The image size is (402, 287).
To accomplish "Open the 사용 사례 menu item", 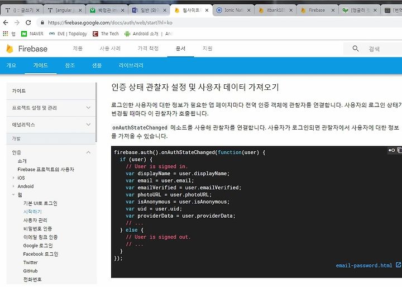I will 110,49.
